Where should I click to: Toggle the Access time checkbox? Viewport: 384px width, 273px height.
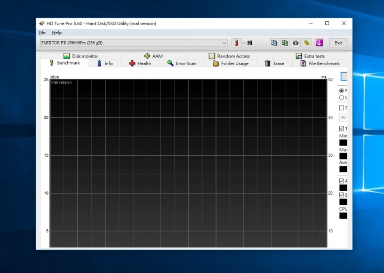coord(342,181)
